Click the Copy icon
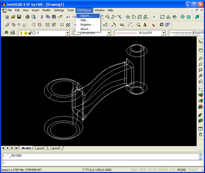 48,17
